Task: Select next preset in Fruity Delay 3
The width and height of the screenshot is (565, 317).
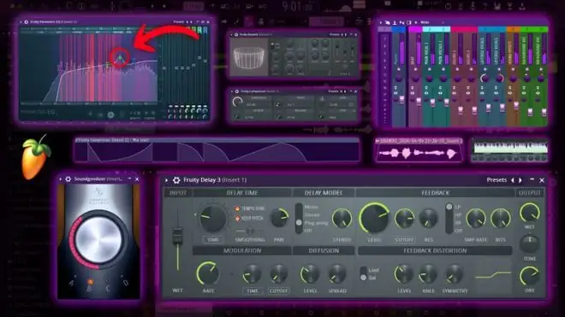Action: point(520,180)
